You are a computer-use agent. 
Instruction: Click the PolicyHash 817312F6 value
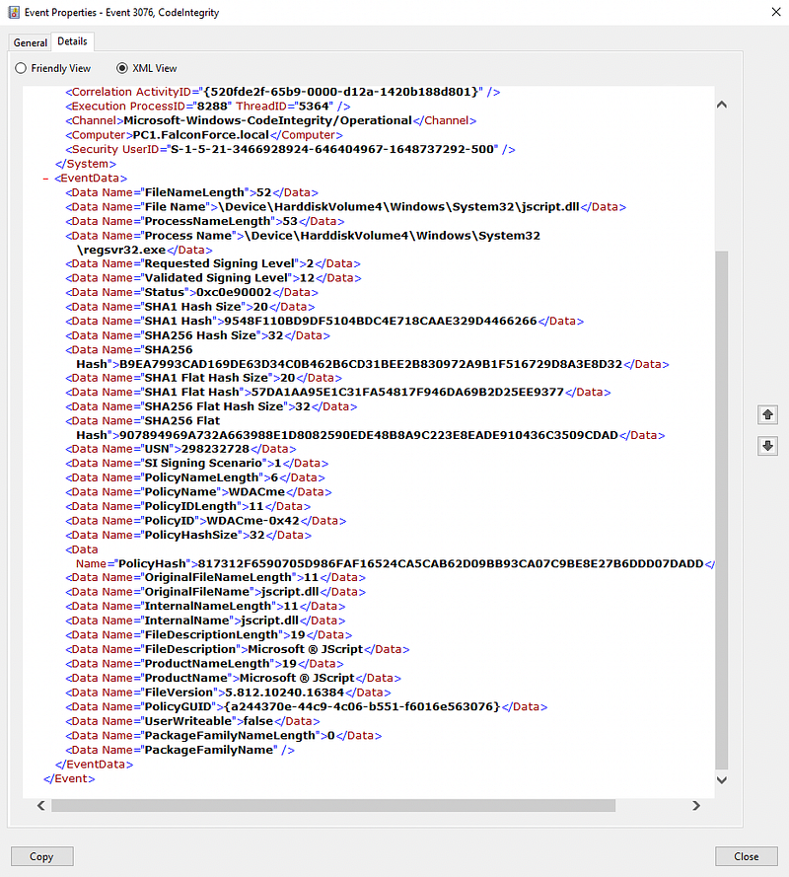pyautogui.click(x=451, y=564)
